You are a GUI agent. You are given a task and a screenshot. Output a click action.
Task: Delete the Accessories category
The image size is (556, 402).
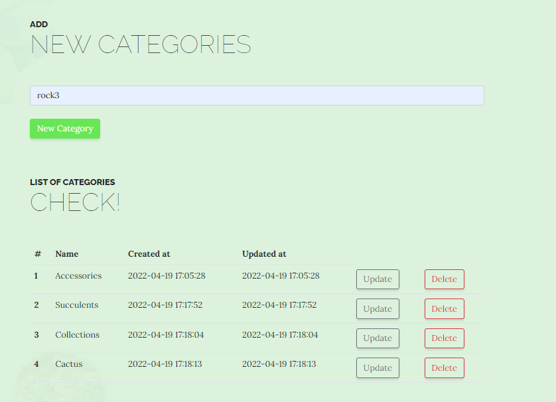click(444, 279)
